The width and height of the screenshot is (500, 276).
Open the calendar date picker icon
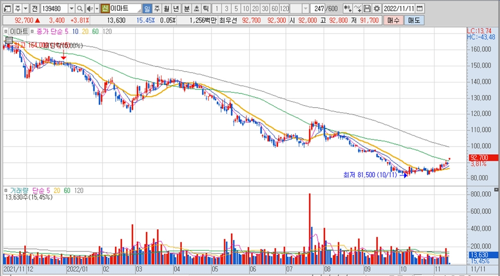point(420,9)
